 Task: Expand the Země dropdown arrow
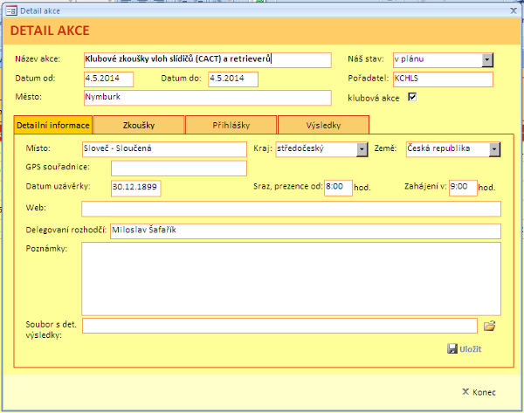tap(494, 149)
